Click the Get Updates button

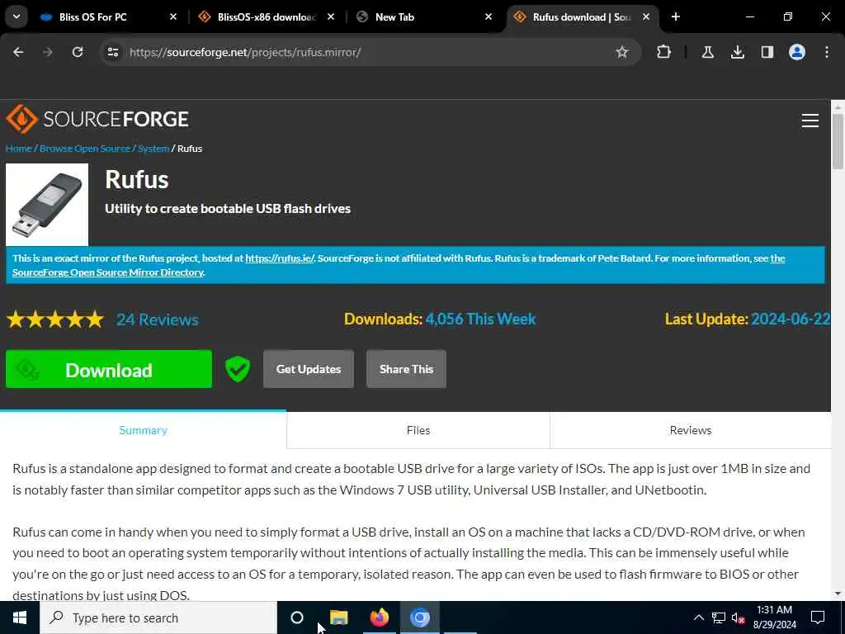pyautogui.click(x=309, y=369)
